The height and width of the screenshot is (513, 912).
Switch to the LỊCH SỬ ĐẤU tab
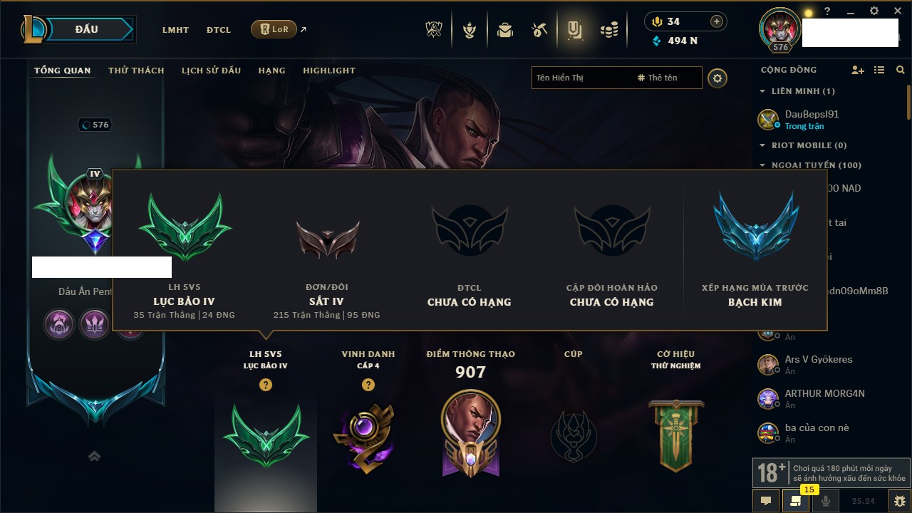[211, 71]
